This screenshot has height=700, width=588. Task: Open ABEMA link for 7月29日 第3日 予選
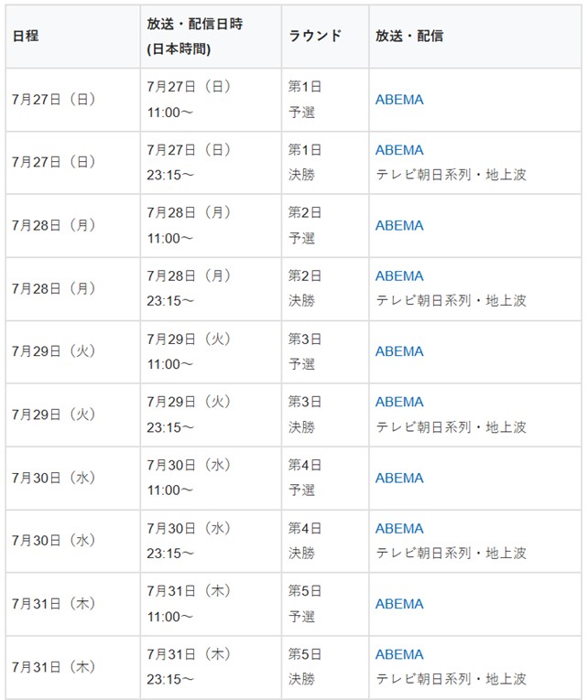tap(399, 351)
